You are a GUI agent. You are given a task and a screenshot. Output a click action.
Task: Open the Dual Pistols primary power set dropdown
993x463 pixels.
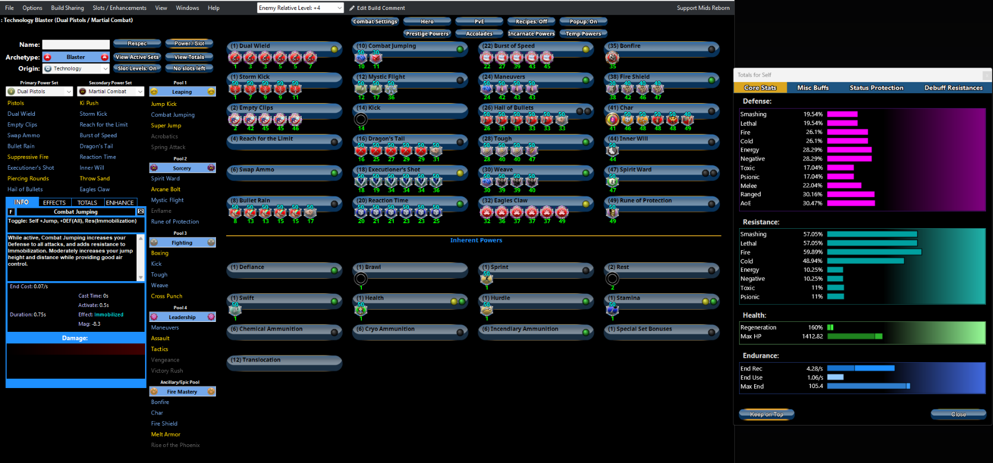40,91
